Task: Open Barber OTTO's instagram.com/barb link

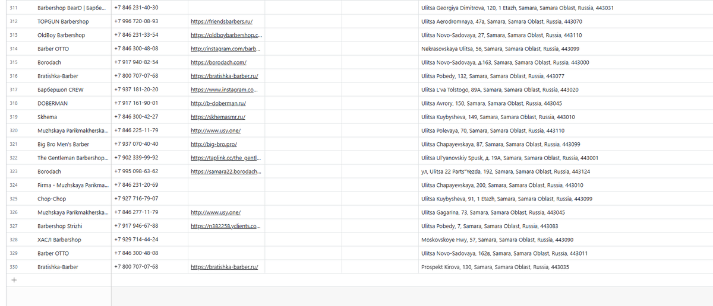Action: click(x=225, y=49)
